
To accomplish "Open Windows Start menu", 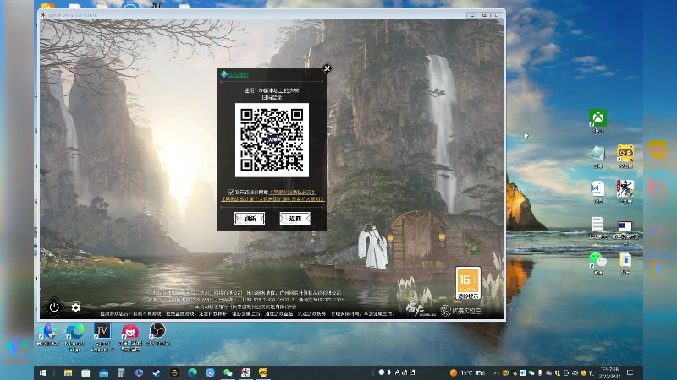I will click(43, 372).
